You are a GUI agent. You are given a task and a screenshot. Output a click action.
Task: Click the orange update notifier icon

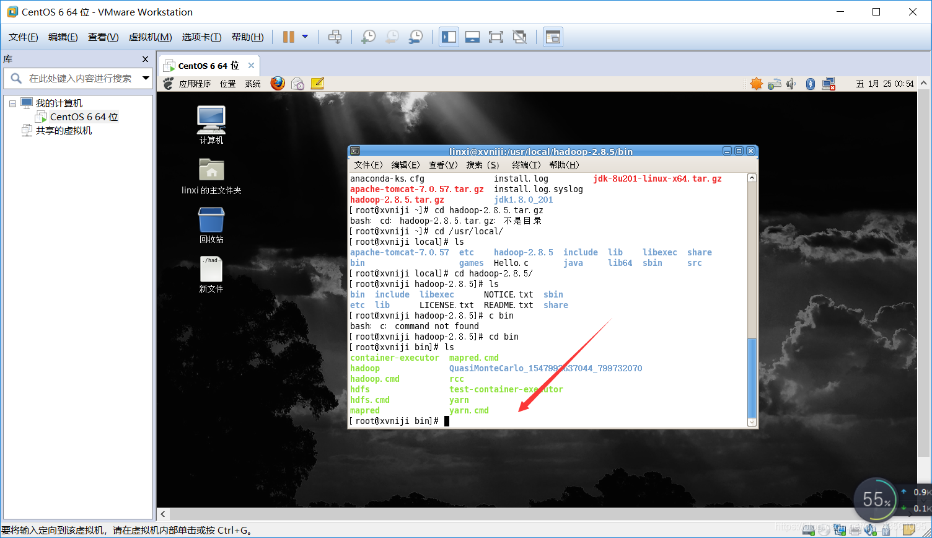(x=756, y=84)
